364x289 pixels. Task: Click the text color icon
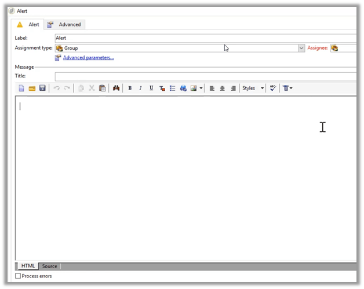162,88
